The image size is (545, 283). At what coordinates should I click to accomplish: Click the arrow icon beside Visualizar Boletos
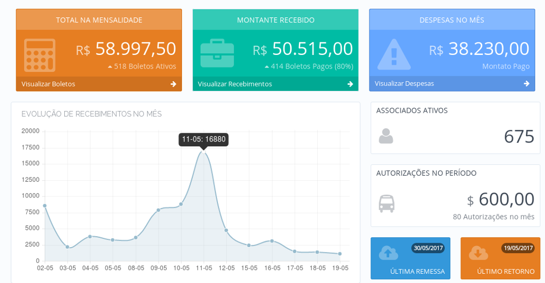pos(173,84)
